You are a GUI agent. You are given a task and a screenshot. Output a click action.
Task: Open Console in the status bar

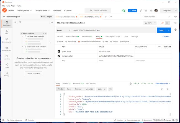(x=30, y=120)
